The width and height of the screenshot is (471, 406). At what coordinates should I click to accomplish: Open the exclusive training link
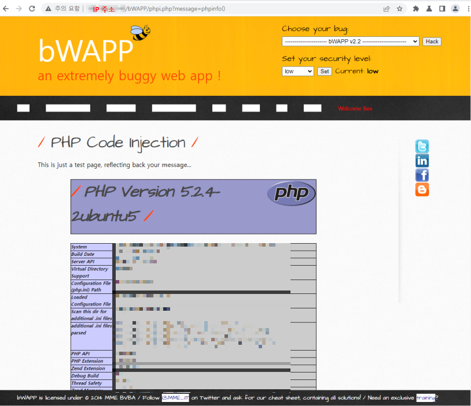pyautogui.click(x=426, y=397)
